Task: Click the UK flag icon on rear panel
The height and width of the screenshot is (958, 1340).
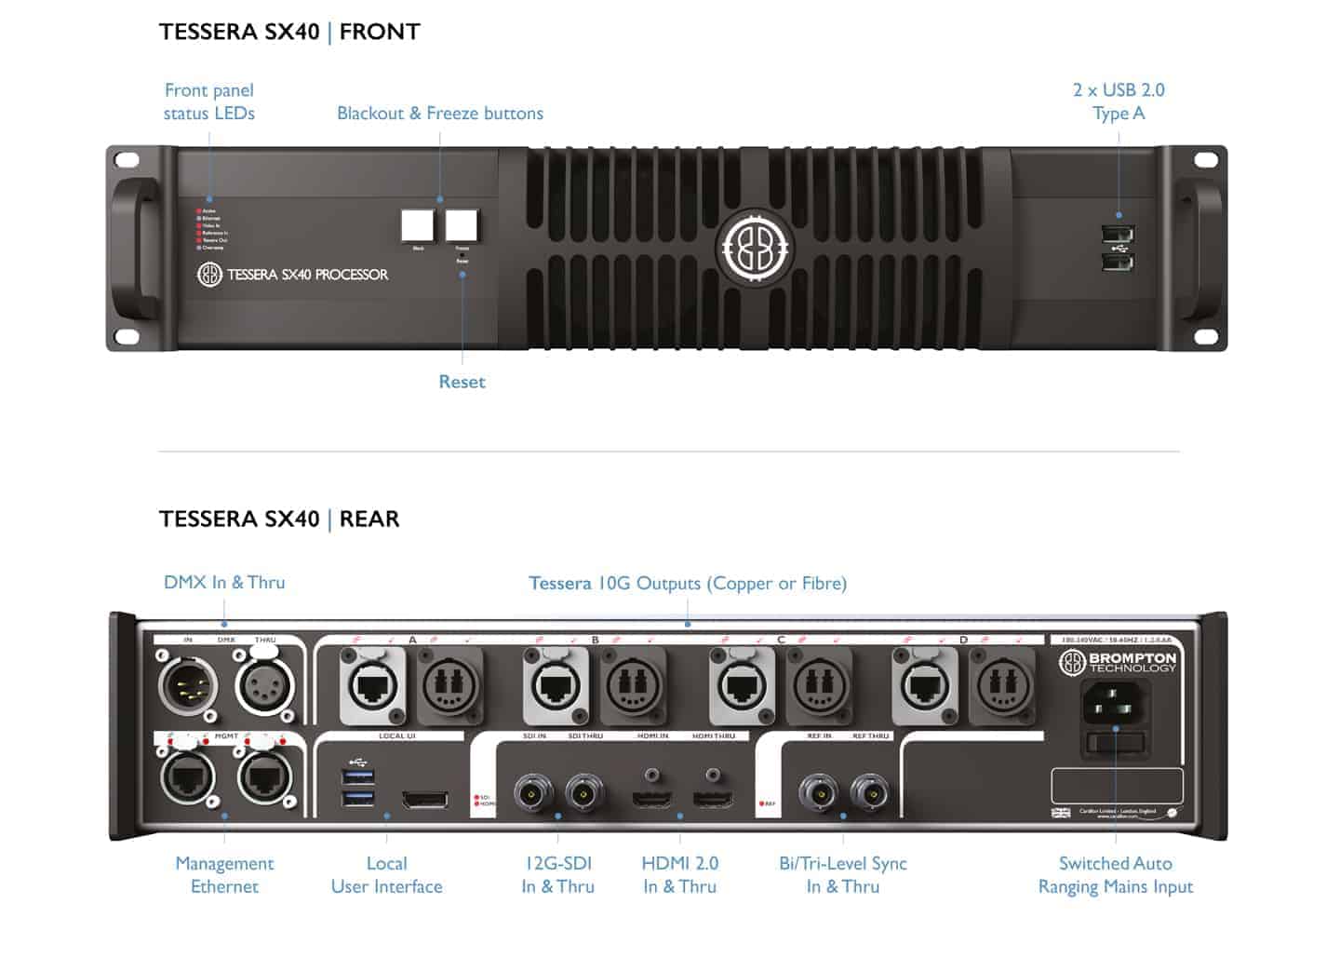Action: coord(1061,813)
